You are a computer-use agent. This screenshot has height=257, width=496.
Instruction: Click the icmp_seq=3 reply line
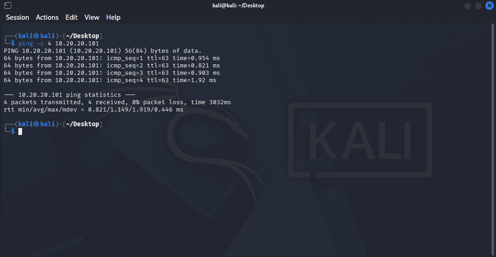click(x=111, y=73)
